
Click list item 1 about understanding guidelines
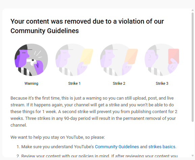(x=97, y=147)
